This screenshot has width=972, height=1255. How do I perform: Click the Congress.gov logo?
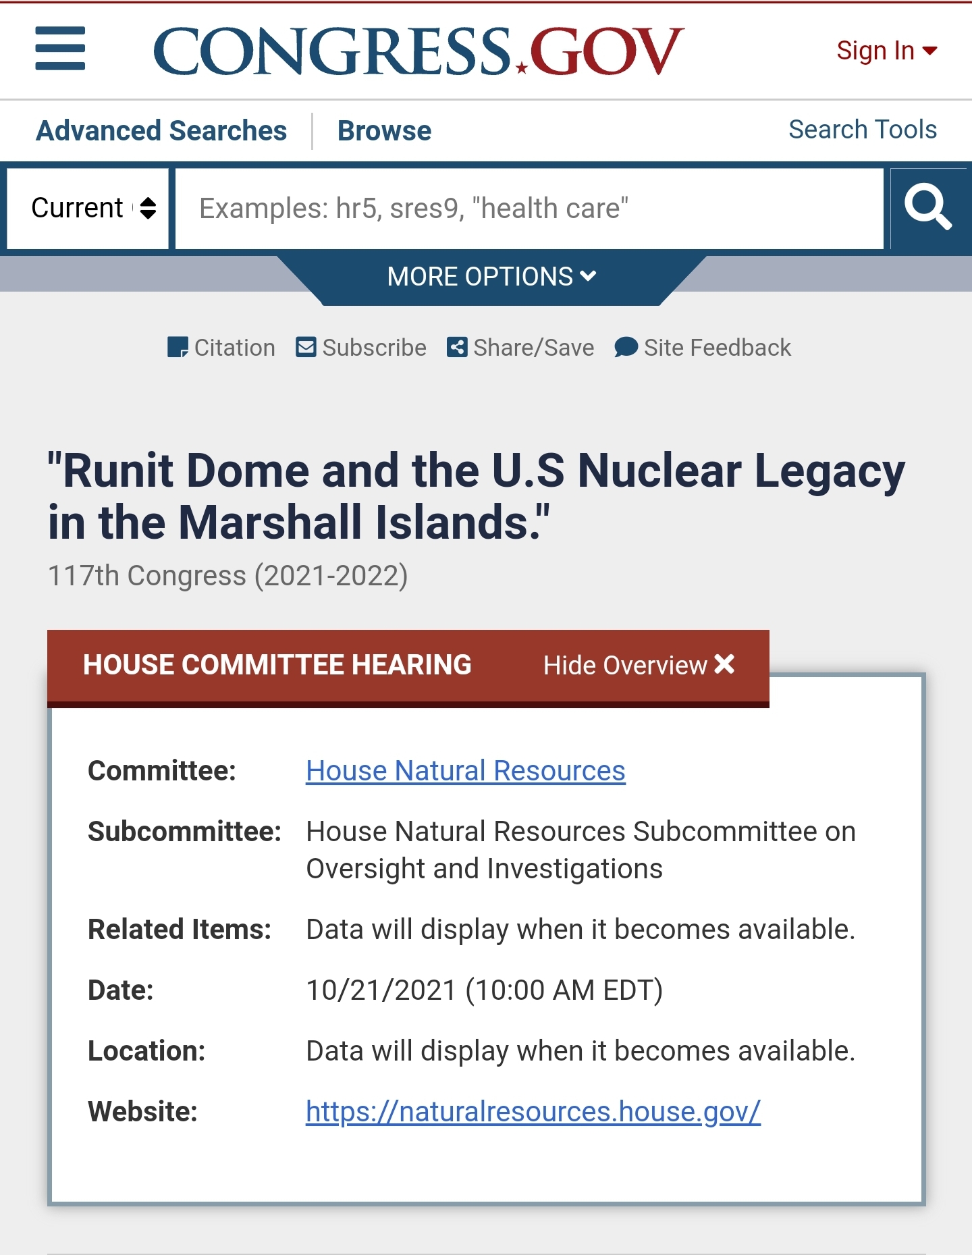[x=418, y=51]
